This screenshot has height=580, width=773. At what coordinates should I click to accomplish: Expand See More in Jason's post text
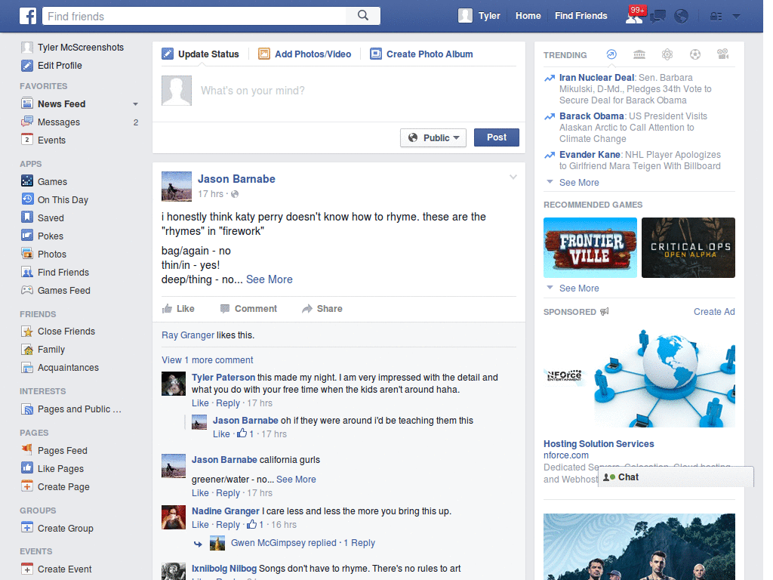point(269,279)
